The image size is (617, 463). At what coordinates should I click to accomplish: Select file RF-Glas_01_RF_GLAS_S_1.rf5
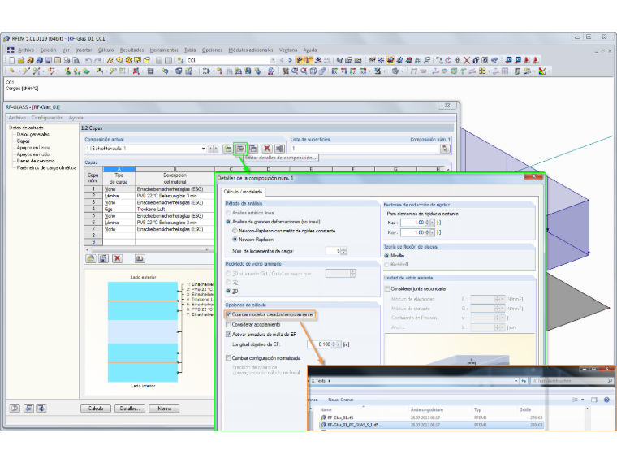click(x=432, y=425)
